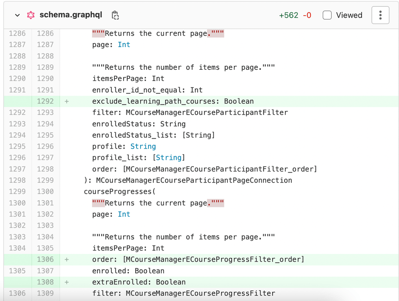Mark the file as Viewed
399x301 pixels.
click(327, 15)
